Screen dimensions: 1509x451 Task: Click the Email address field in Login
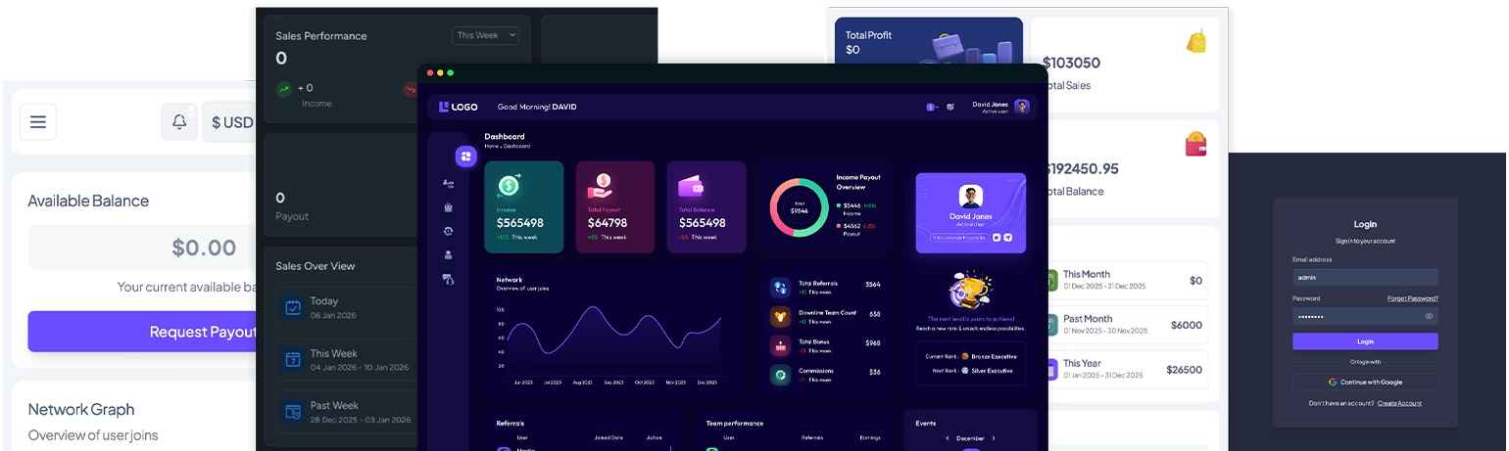(x=1365, y=277)
